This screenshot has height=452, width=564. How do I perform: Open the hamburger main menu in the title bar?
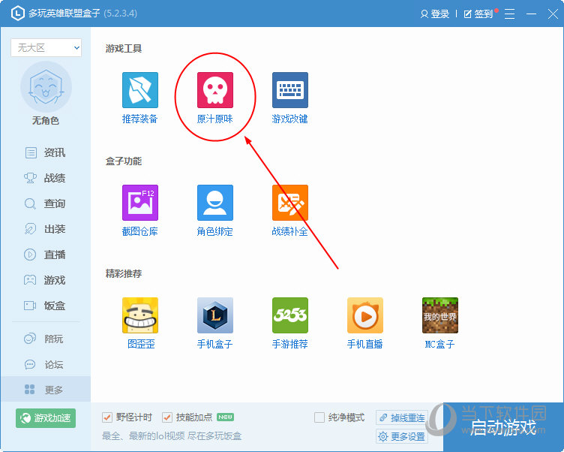[x=509, y=14]
